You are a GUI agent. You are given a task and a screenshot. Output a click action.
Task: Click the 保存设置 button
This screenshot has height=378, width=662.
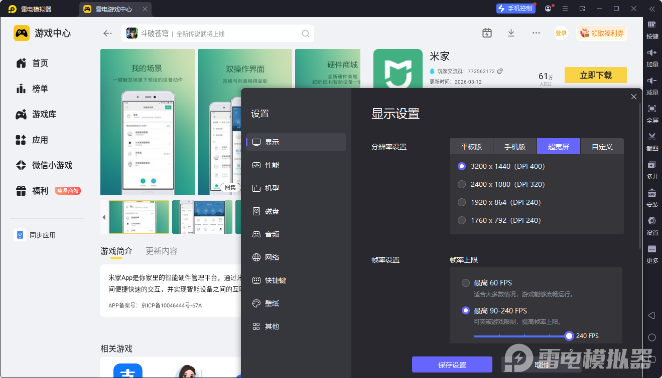coord(452,365)
